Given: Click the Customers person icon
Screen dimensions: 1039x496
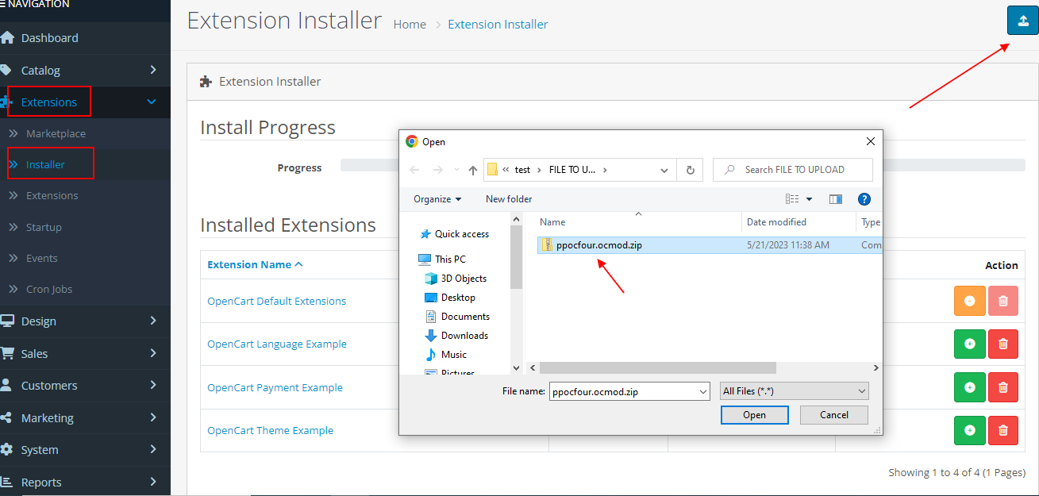Looking at the screenshot, I should click(6, 385).
